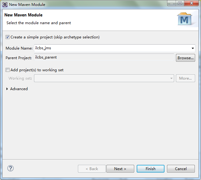Image resolution: width=201 pixels, height=180 pixels.
Task: Cancel the New Maven Module dialog
Action: point(181,169)
